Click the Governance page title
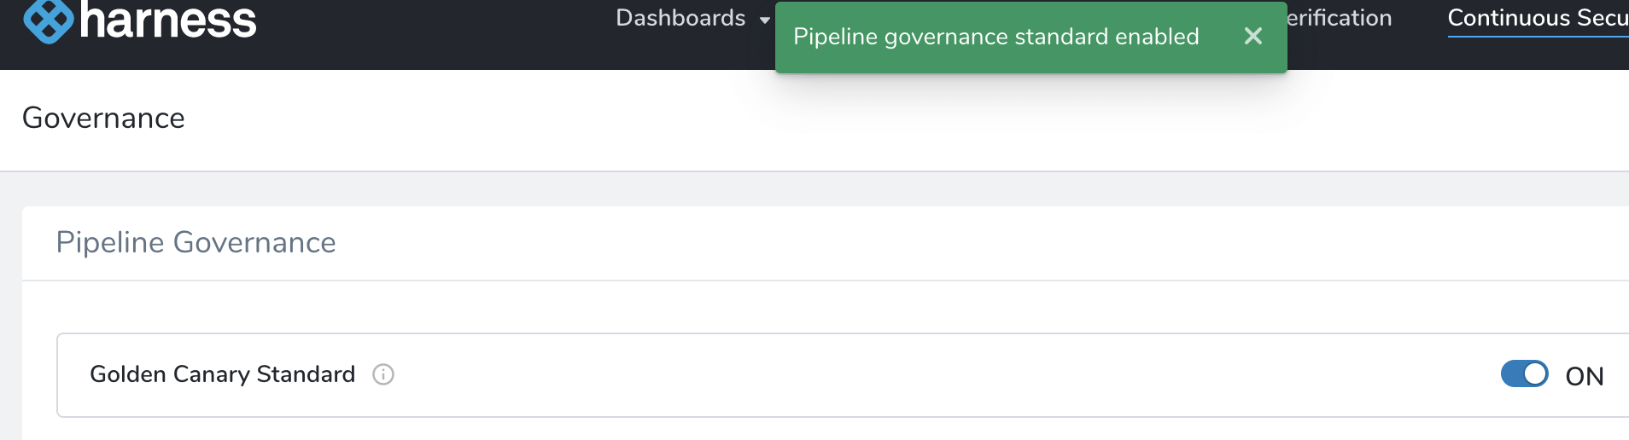1629x440 pixels. [x=103, y=118]
